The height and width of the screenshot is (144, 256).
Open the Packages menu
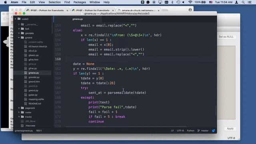80,2
